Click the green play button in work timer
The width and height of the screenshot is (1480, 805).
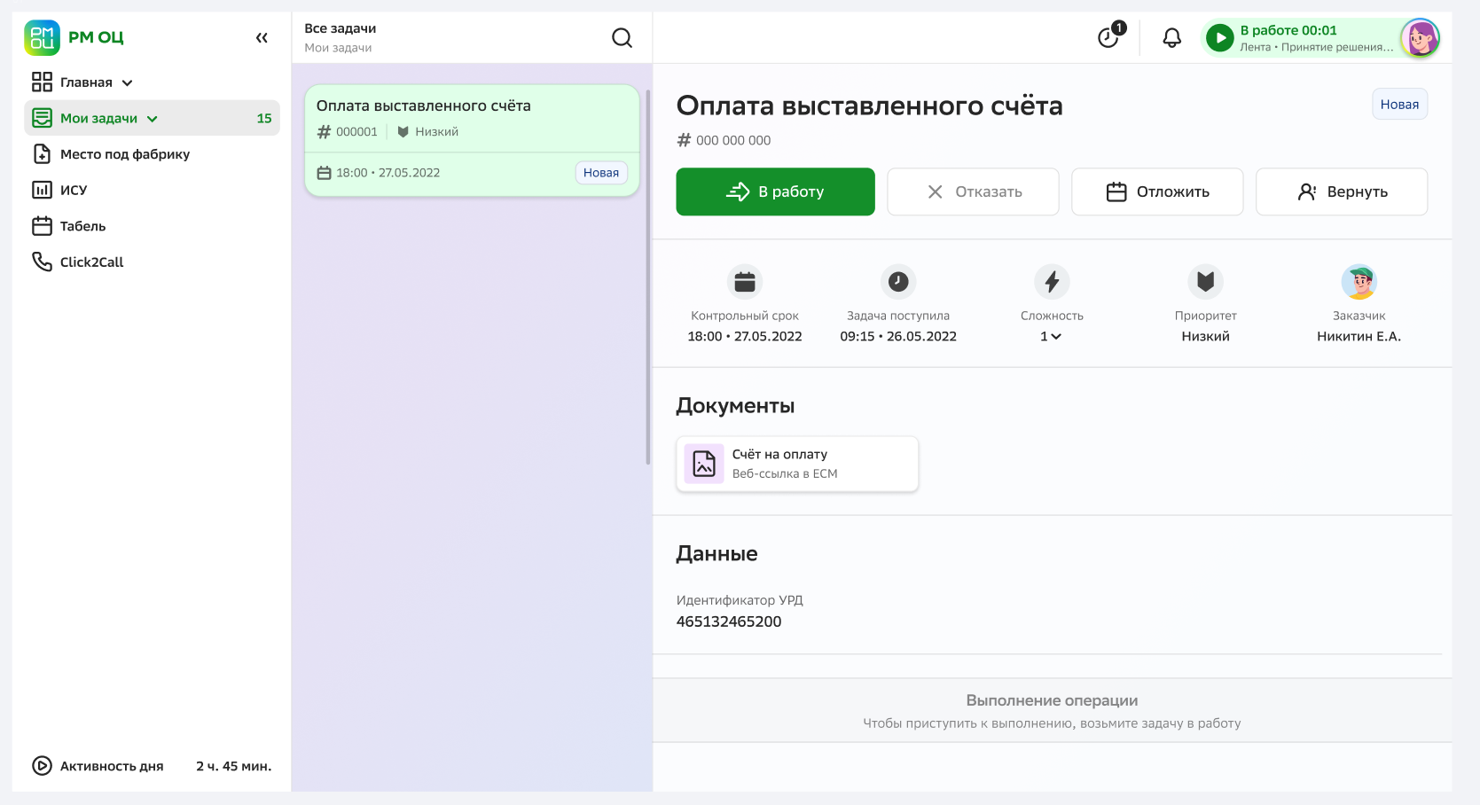click(1220, 38)
